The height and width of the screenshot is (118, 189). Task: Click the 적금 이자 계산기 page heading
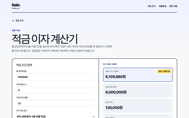click(45, 39)
